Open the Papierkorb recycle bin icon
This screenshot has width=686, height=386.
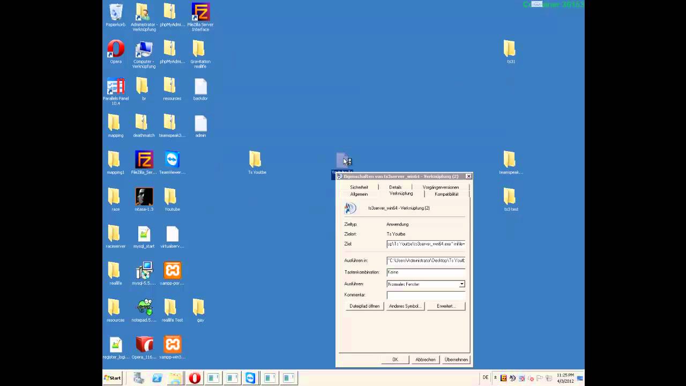[x=115, y=12]
